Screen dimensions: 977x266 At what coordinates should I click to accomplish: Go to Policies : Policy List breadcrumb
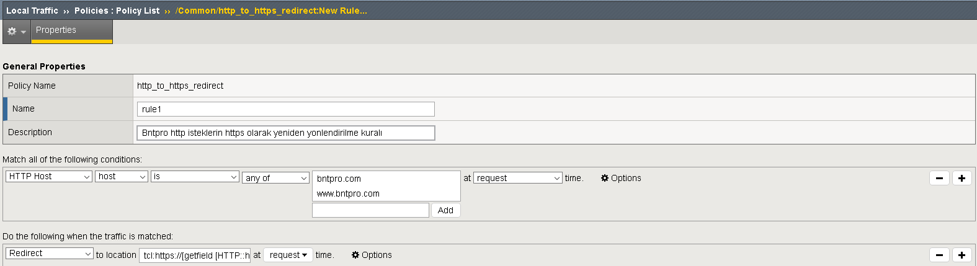[x=117, y=11]
